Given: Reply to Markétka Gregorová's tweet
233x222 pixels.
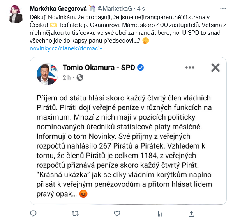Looking at the screenshot, I should click(33, 213).
